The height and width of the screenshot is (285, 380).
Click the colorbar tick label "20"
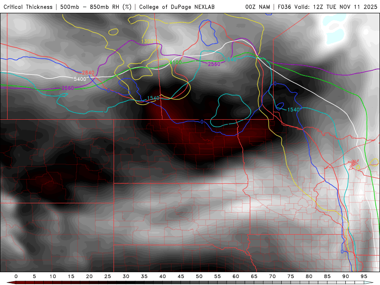[89, 276]
